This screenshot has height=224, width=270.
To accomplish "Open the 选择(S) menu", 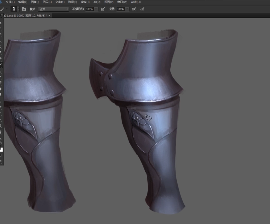I will [73, 2].
